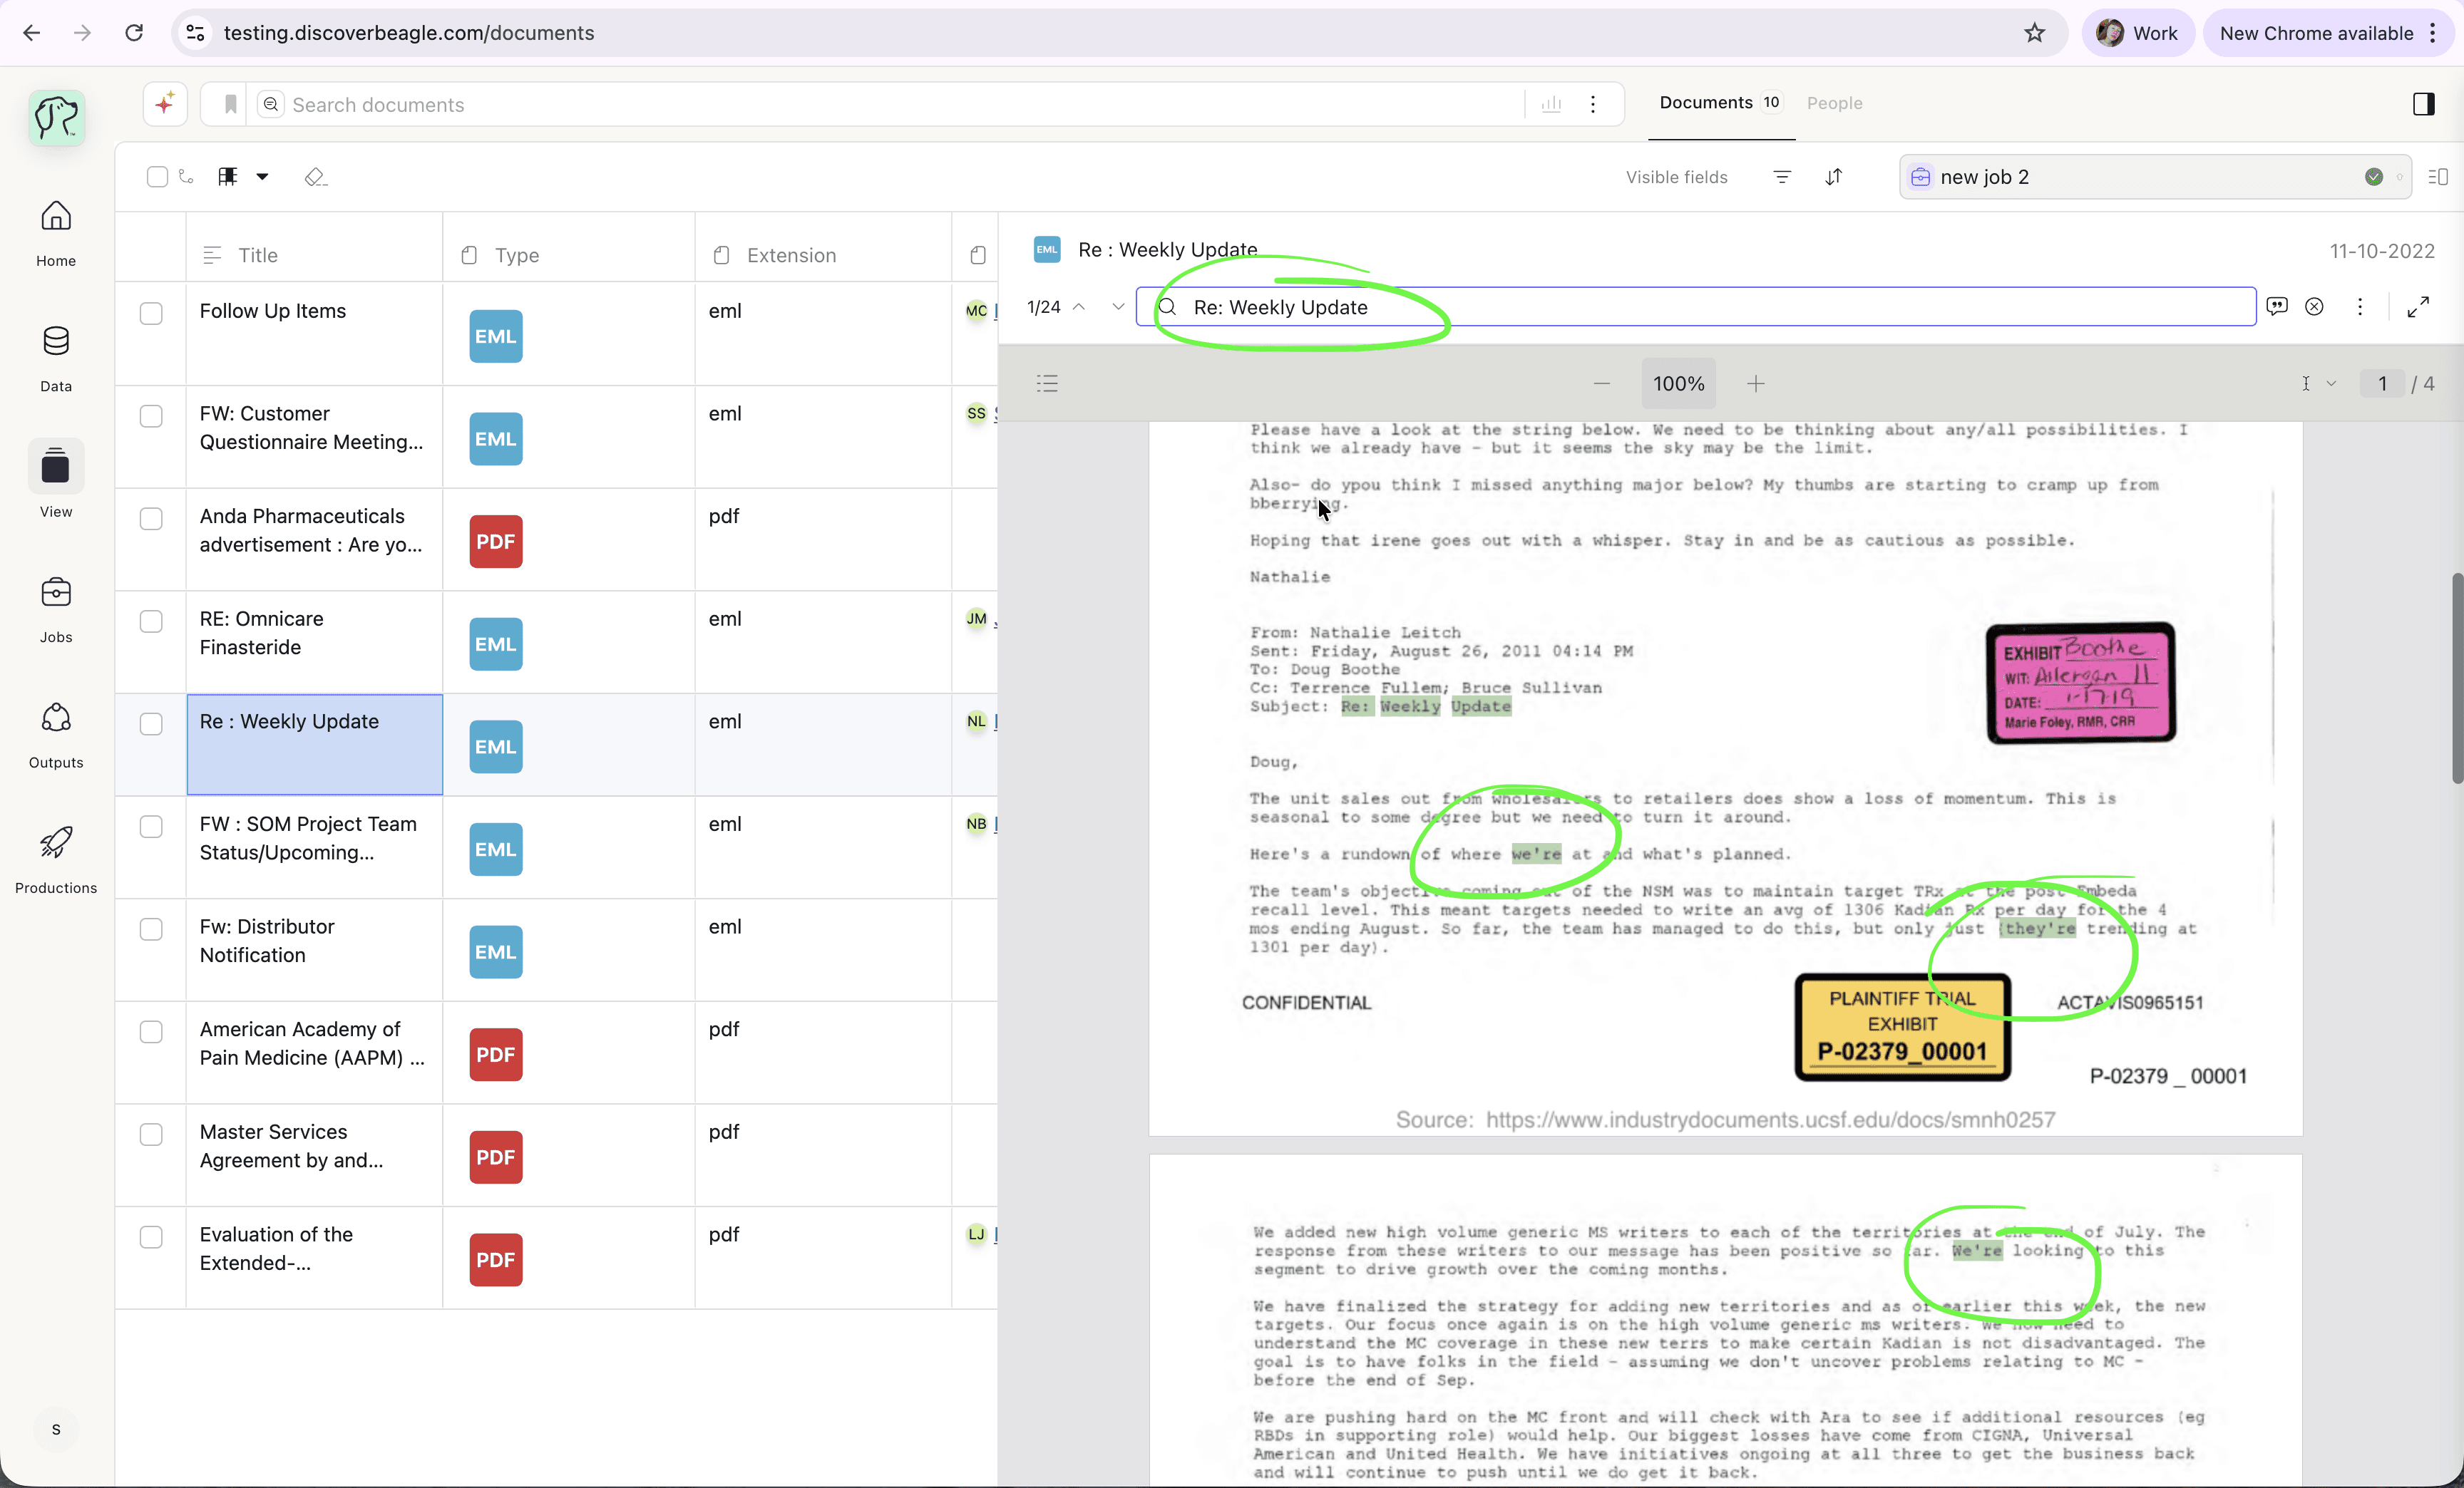Click the AI sparkle assistant icon
The width and height of the screenshot is (2464, 1488).
(x=165, y=104)
